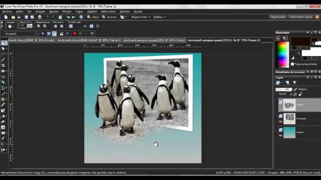The image size is (321, 180).
Task: Click the Save disk icon
Action: pyautogui.click(x=26, y=17)
